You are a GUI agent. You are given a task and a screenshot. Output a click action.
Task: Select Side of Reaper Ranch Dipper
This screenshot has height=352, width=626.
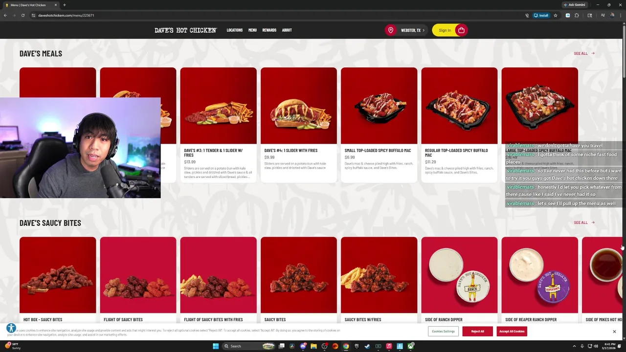coord(539,280)
